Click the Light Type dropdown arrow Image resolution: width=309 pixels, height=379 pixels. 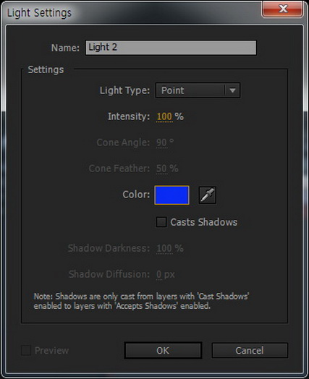pos(232,90)
